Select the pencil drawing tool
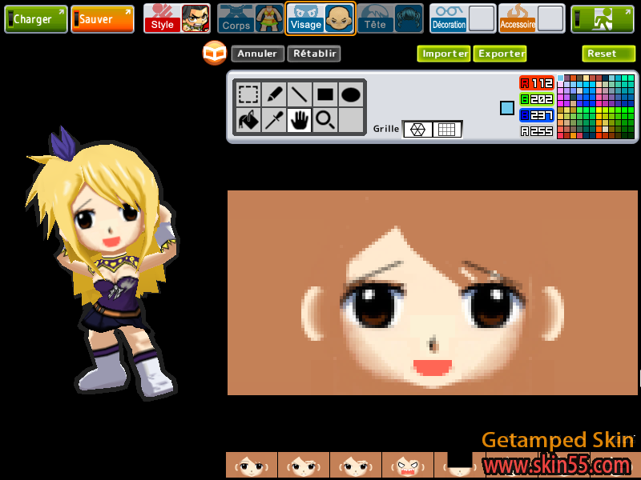Image resolution: width=641 pixels, height=480 pixels. pyautogui.click(x=274, y=94)
